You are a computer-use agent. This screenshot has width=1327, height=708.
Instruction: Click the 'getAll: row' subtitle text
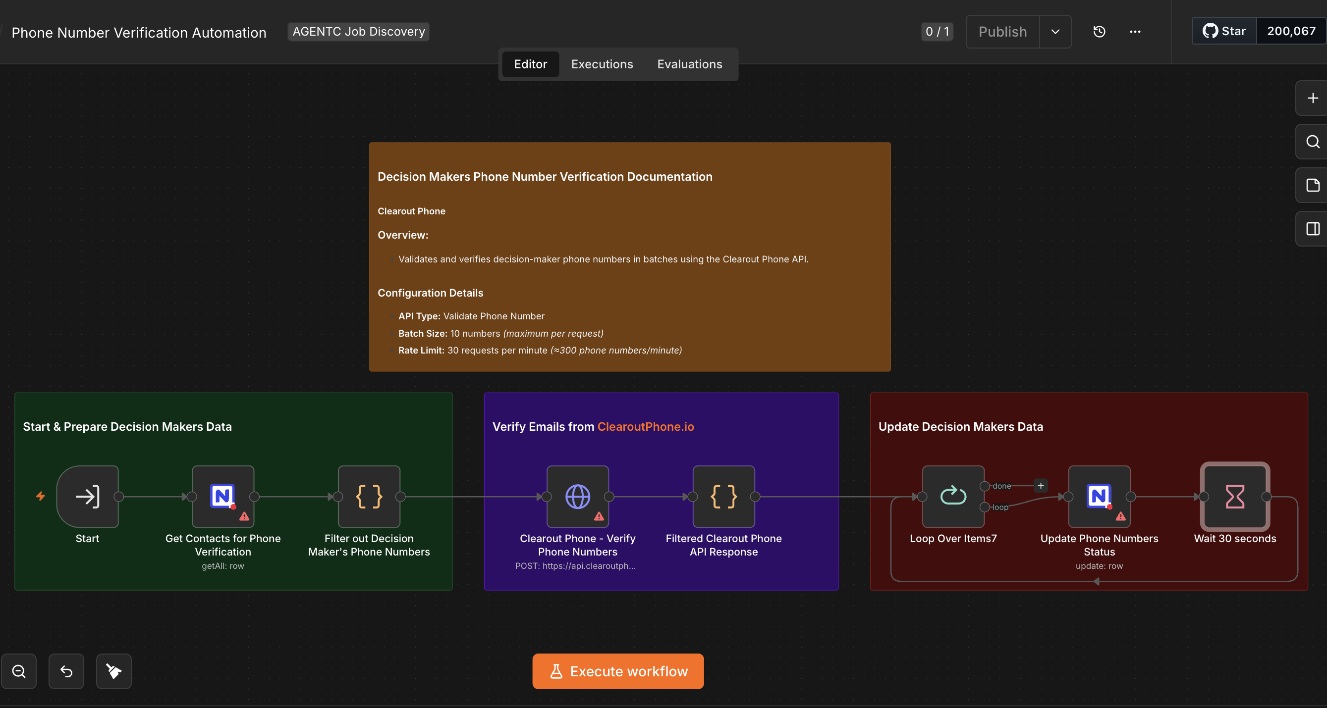(223, 566)
